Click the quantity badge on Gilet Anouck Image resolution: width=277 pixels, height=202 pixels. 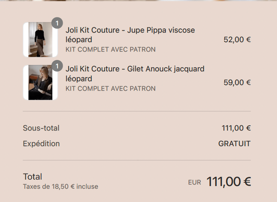(x=57, y=66)
